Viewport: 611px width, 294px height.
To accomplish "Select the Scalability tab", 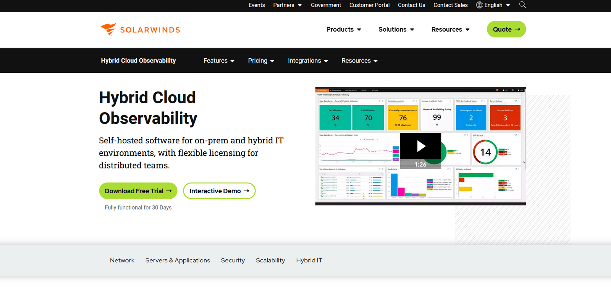I will pyautogui.click(x=270, y=260).
